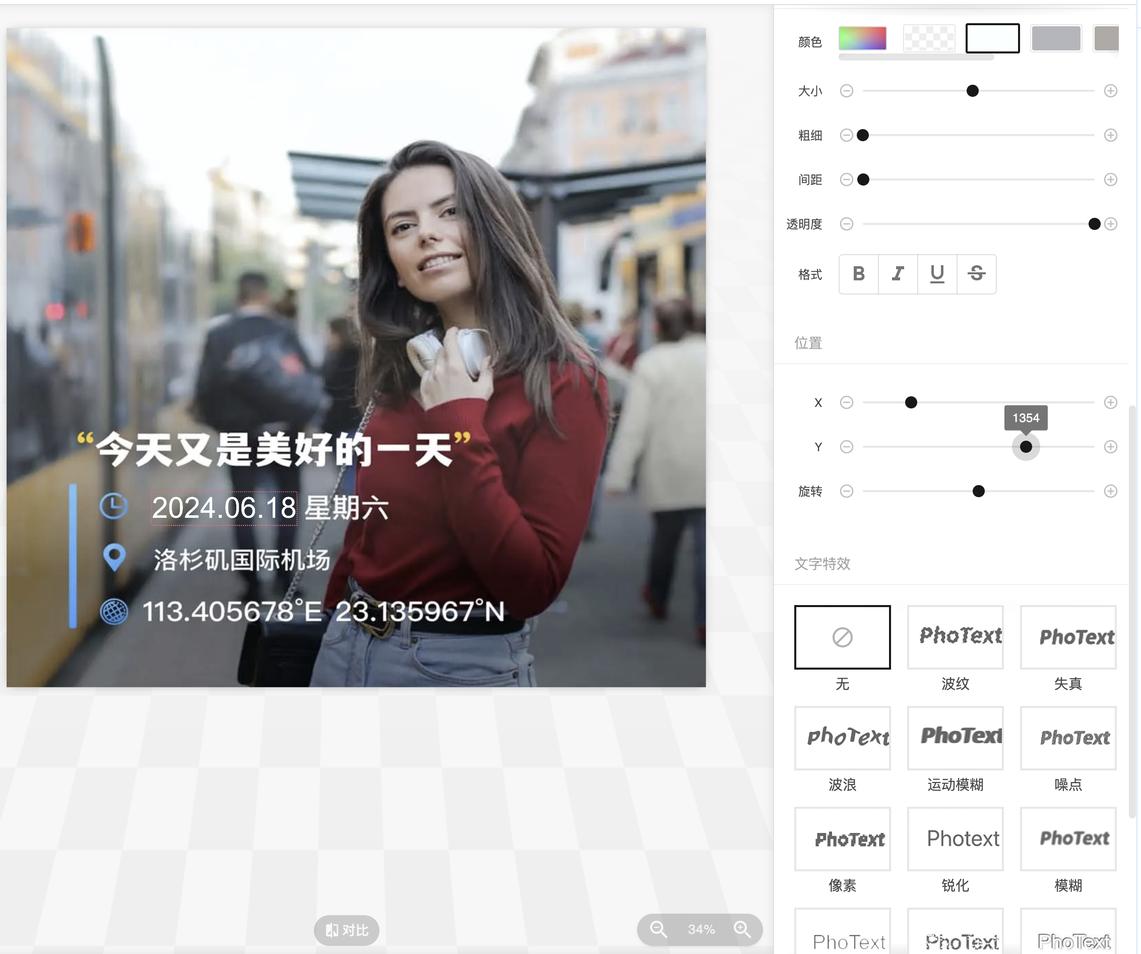
Task: Click the clock icon on the canvas
Action: [x=114, y=507]
